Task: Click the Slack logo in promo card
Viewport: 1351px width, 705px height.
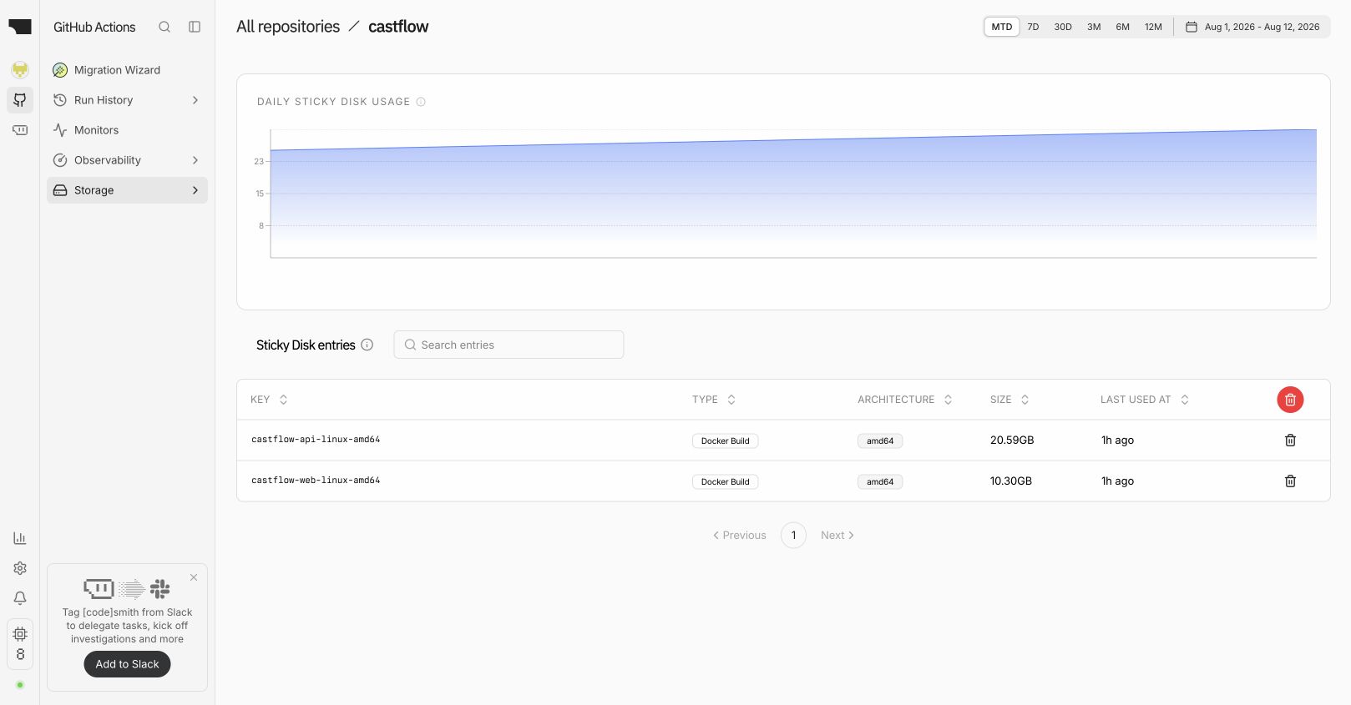Action: point(160,589)
